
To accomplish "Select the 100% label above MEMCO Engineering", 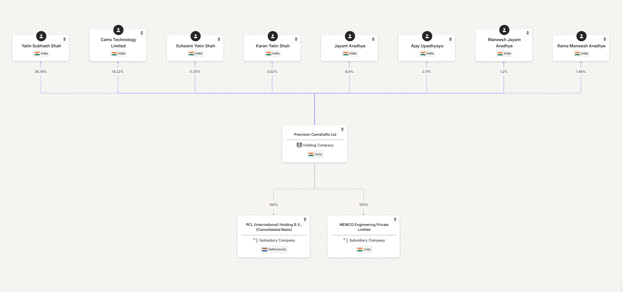I will [x=363, y=205].
